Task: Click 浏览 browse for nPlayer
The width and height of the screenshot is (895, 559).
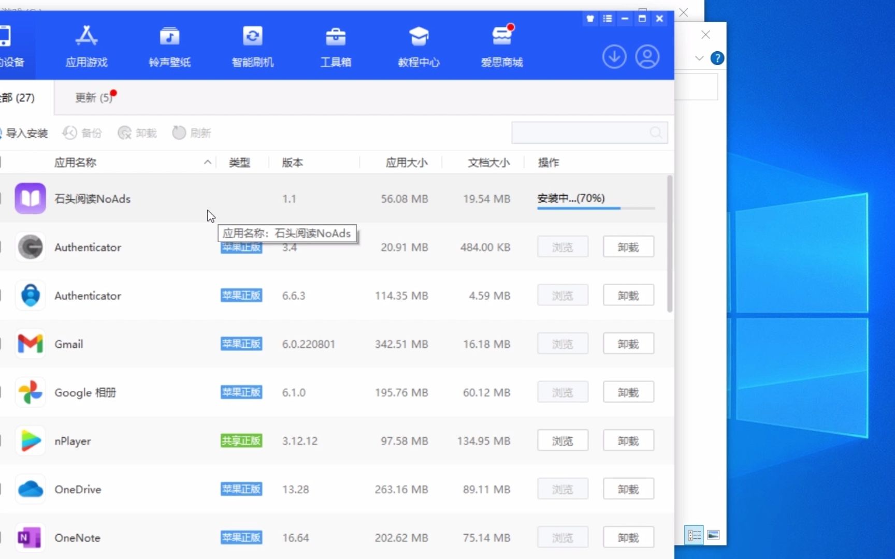Action: (562, 440)
